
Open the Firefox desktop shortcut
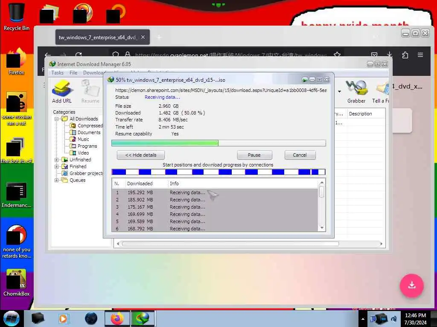coord(17,62)
